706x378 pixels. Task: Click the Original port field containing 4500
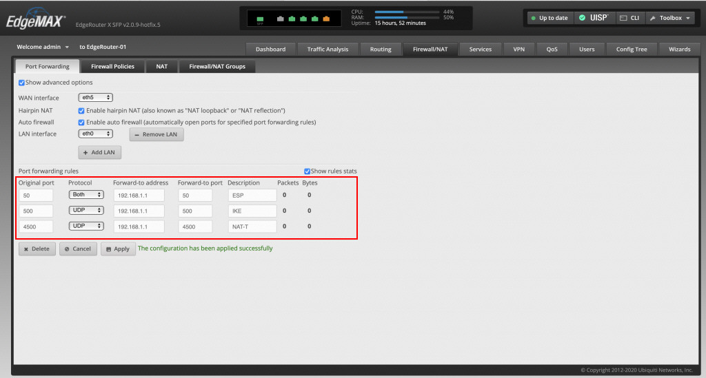click(x=36, y=227)
